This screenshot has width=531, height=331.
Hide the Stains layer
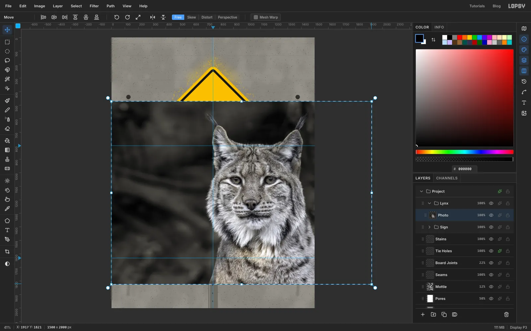(491, 239)
